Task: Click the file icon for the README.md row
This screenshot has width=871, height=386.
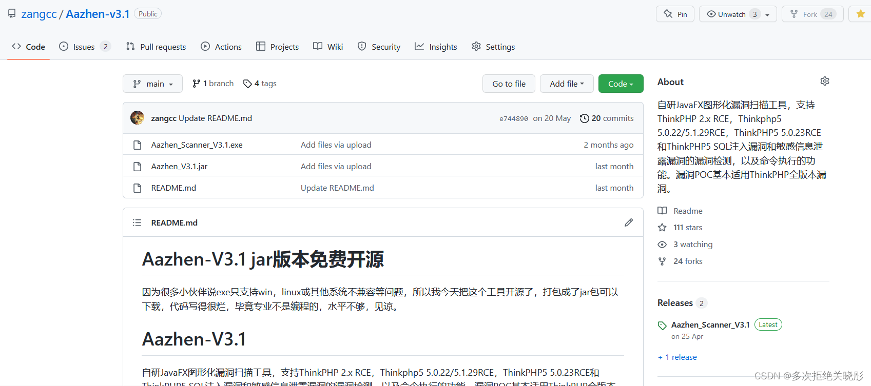Action: pyautogui.click(x=137, y=188)
